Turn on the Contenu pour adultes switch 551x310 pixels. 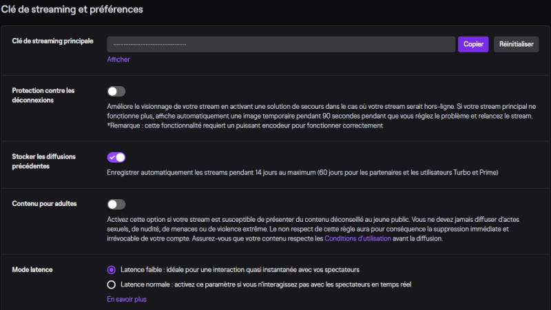point(116,204)
